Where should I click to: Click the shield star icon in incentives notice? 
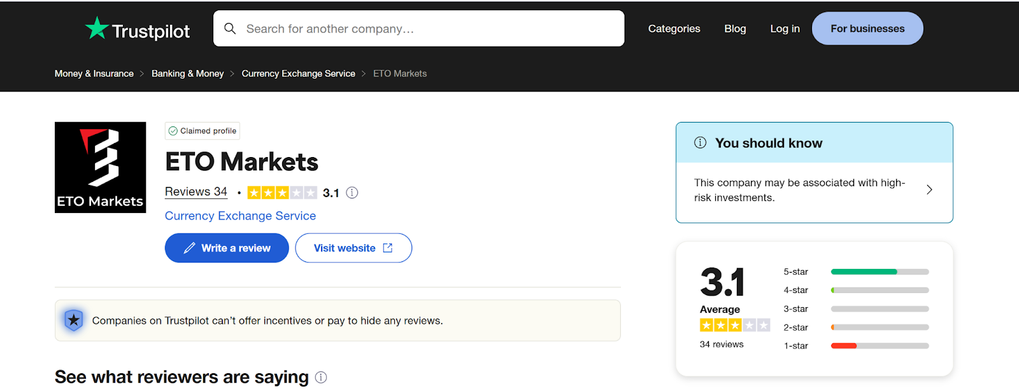click(74, 320)
